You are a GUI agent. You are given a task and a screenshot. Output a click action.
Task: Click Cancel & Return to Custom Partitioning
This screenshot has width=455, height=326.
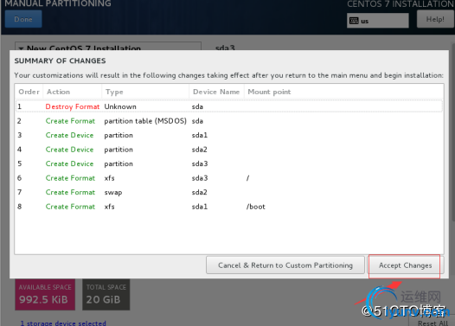pos(285,265)
